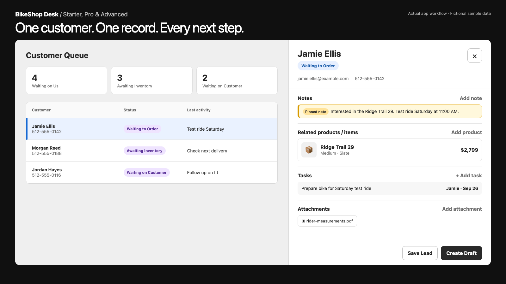506x284 pixels.
Task: Open the rider-measurements.pdf attachment
Action: [327, 221]
